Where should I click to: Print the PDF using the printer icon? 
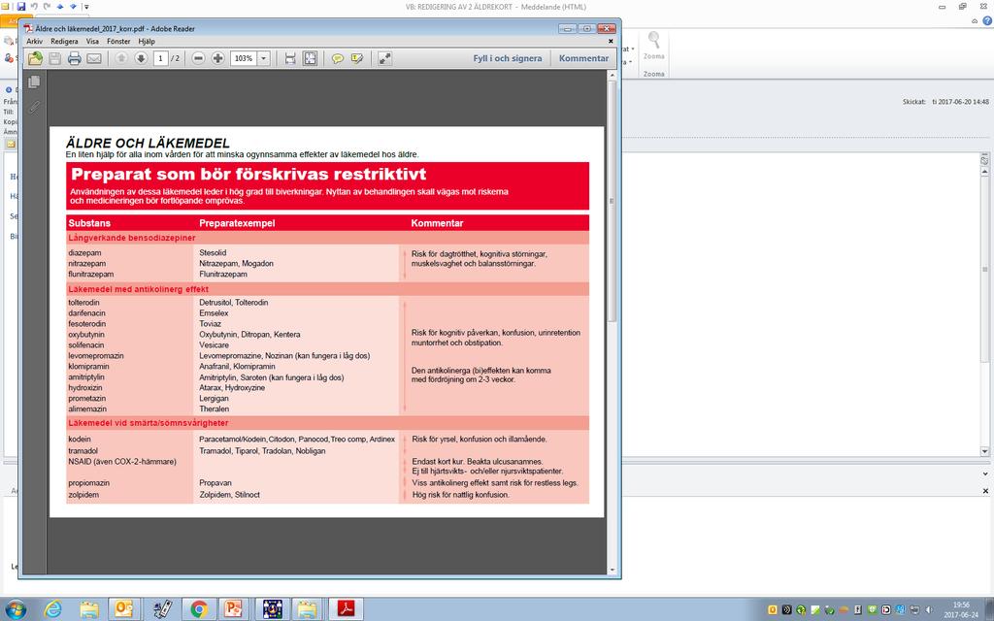click(74, 58)
